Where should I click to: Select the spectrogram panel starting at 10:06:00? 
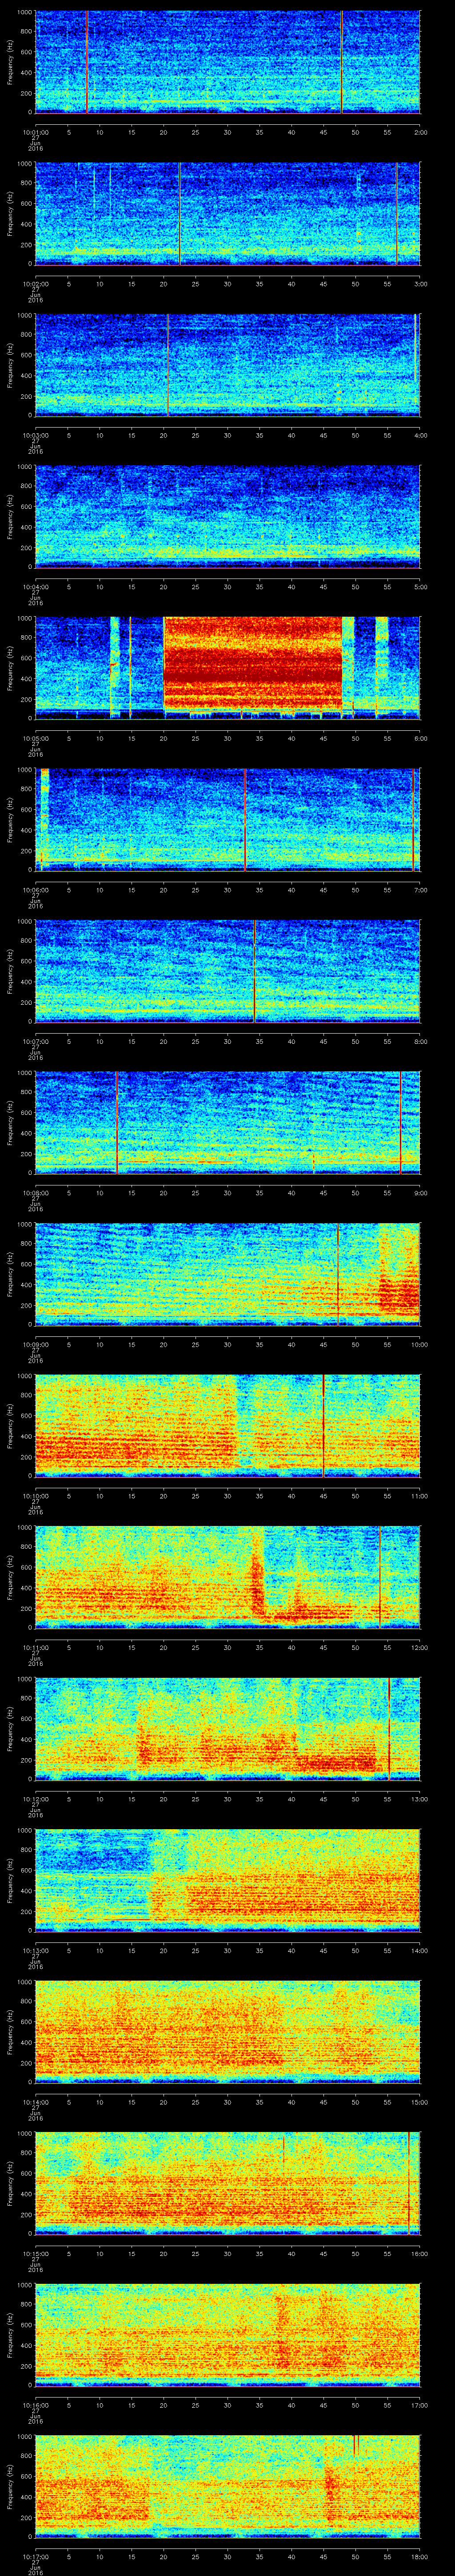tap(228, 819)
